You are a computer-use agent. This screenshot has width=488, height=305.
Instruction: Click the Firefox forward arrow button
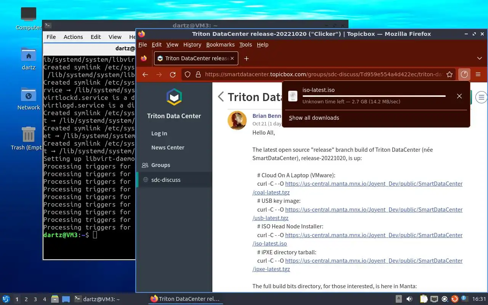(x=159, y=75)
